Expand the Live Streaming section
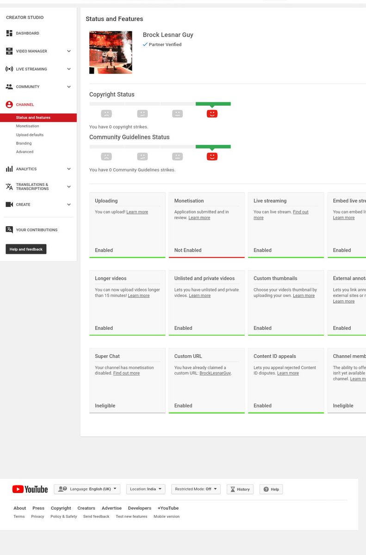 69,69
